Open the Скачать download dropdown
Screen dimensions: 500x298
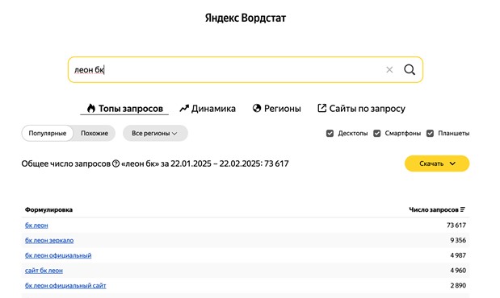point(437,163)
